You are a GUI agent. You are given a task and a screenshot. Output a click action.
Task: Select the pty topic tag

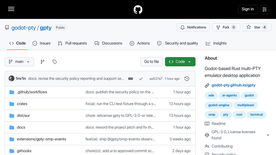(226, 115)
